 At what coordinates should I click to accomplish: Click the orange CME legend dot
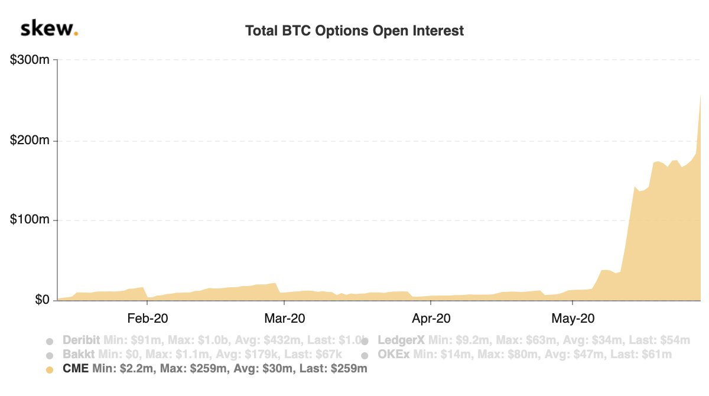pyautogui.click(x=50, y=370)
